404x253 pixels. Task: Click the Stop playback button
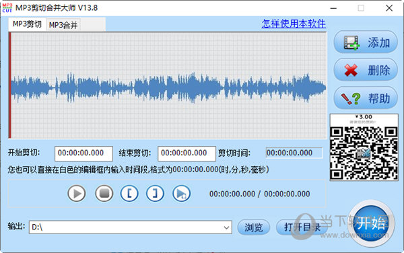tap(104, 193)
